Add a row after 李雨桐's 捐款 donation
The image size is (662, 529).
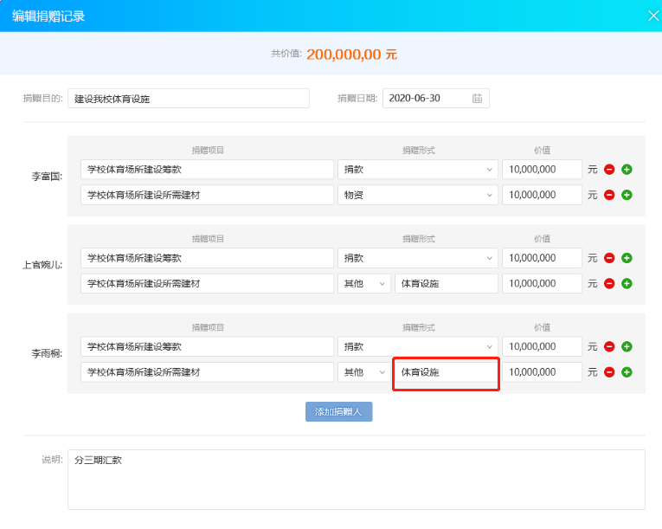[x=627, y=347]
